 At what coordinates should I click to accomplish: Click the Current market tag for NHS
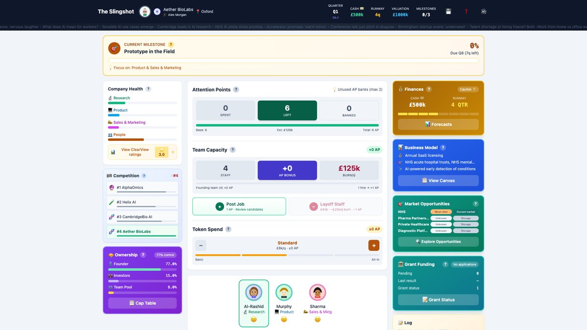(x=466, y=212)
